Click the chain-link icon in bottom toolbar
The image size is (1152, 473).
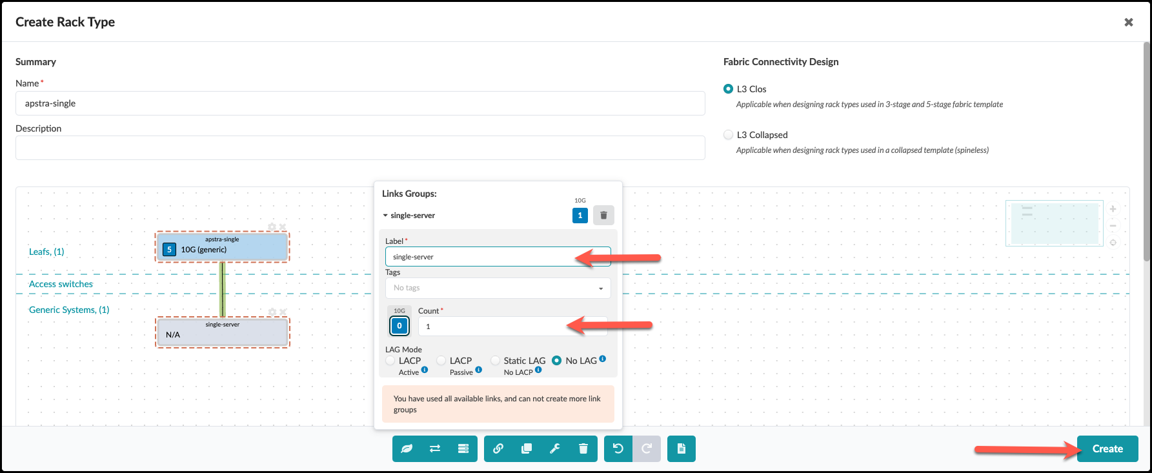(x=498, y=448)
